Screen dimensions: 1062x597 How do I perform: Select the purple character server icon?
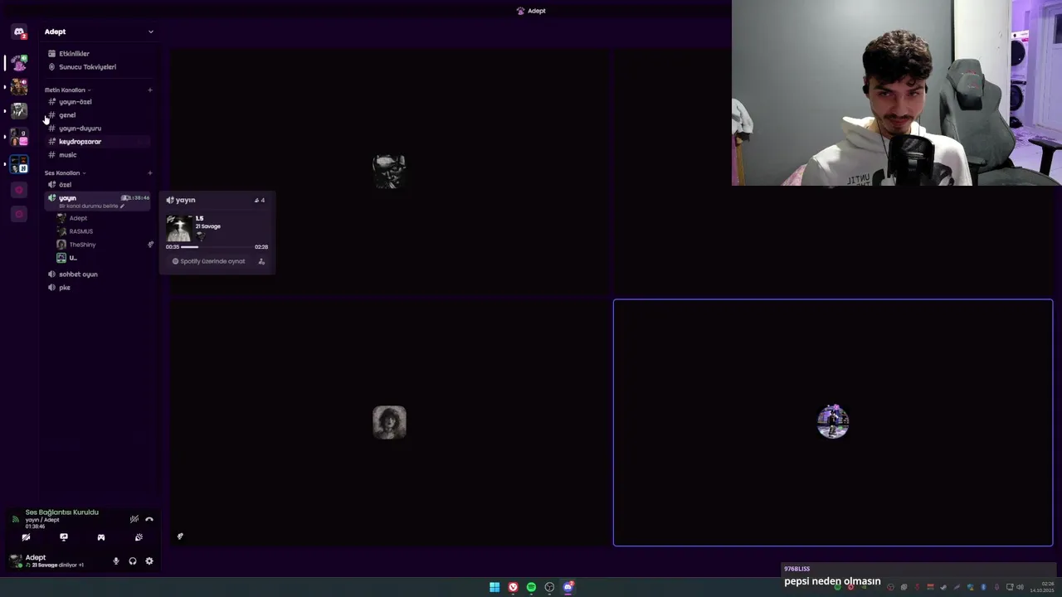19,63
